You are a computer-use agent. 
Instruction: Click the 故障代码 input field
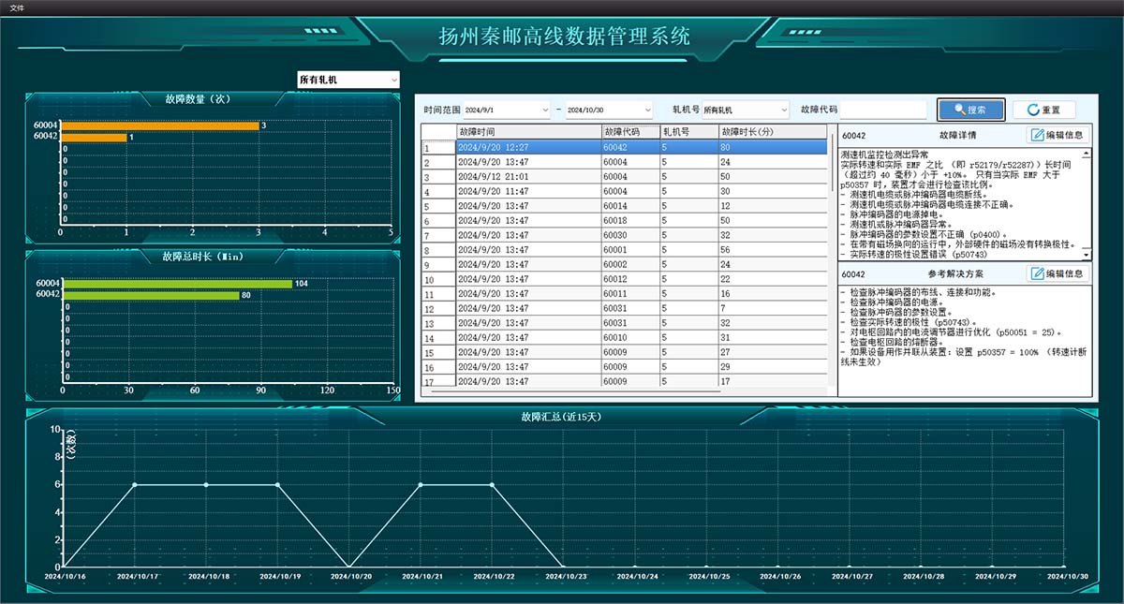(883, 110)
